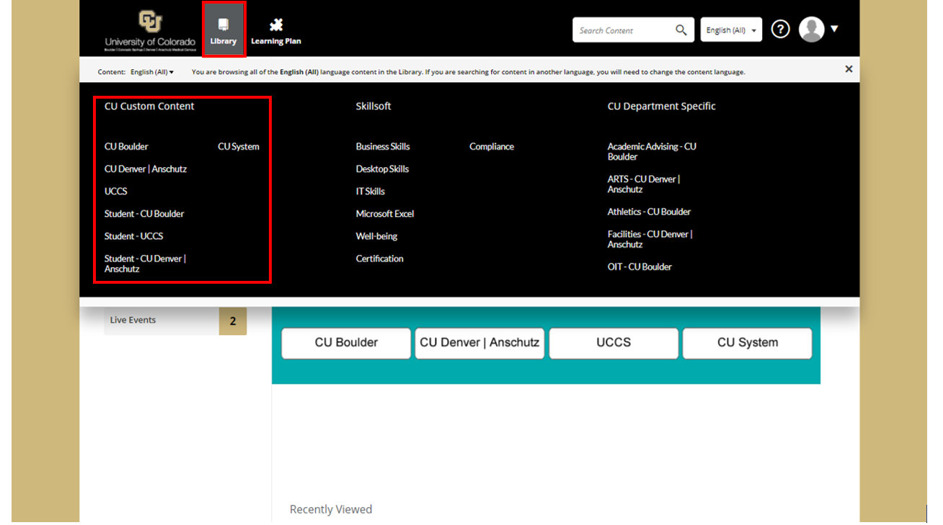Expand the profile dropdown arrow
The image size is (943, 525).
click(x=834, y=30)
